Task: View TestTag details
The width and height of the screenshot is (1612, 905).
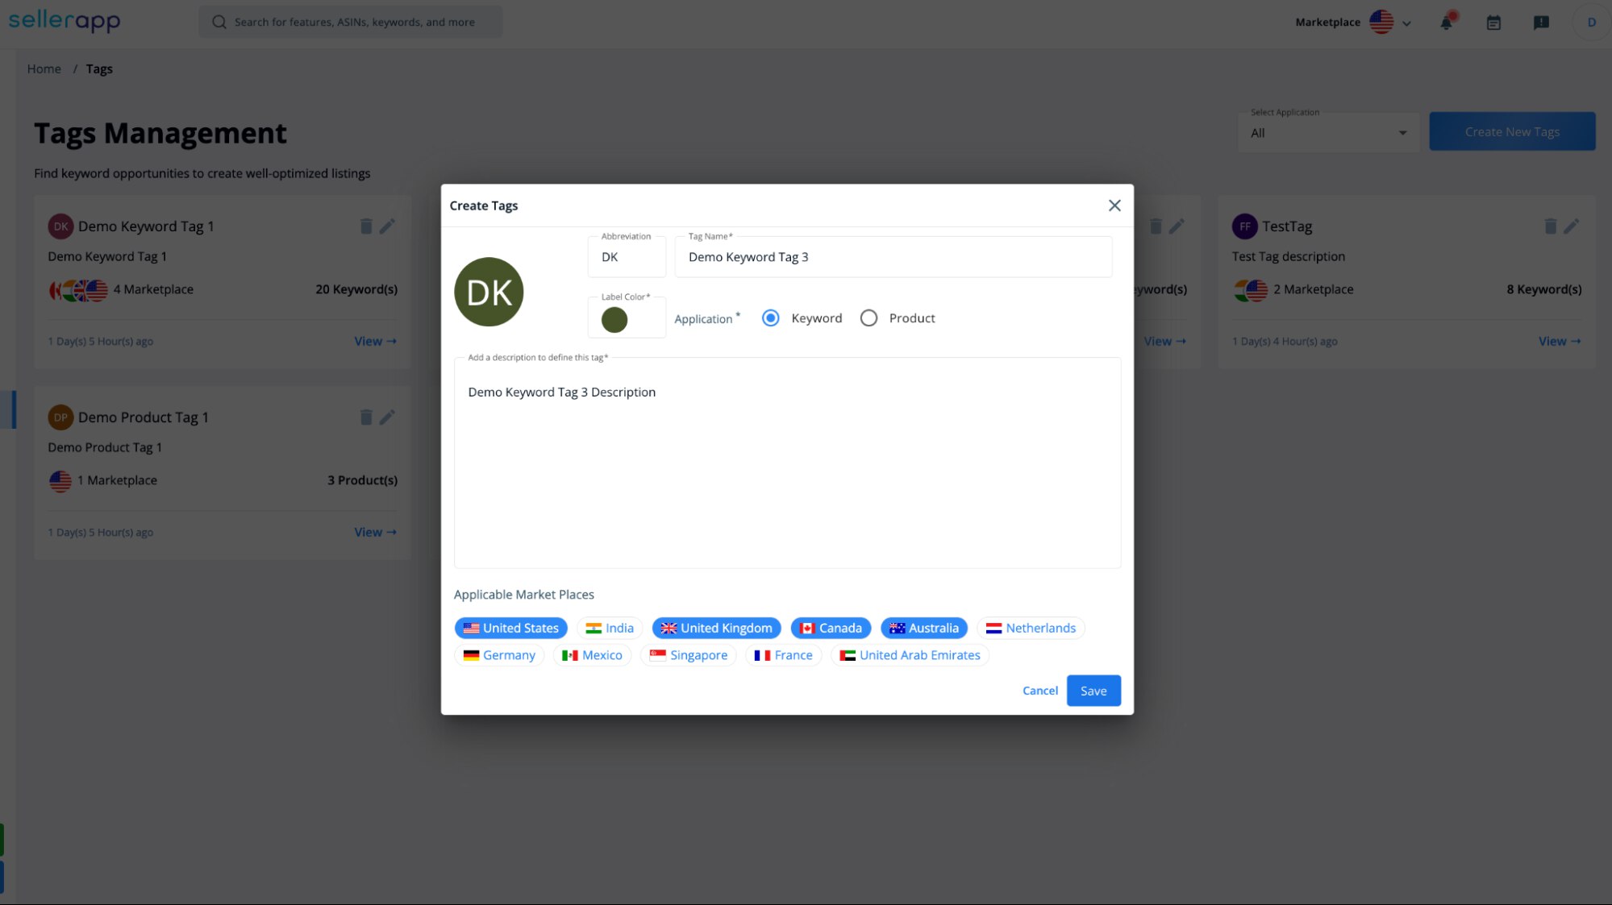Action: click(x=1560, y=342)
